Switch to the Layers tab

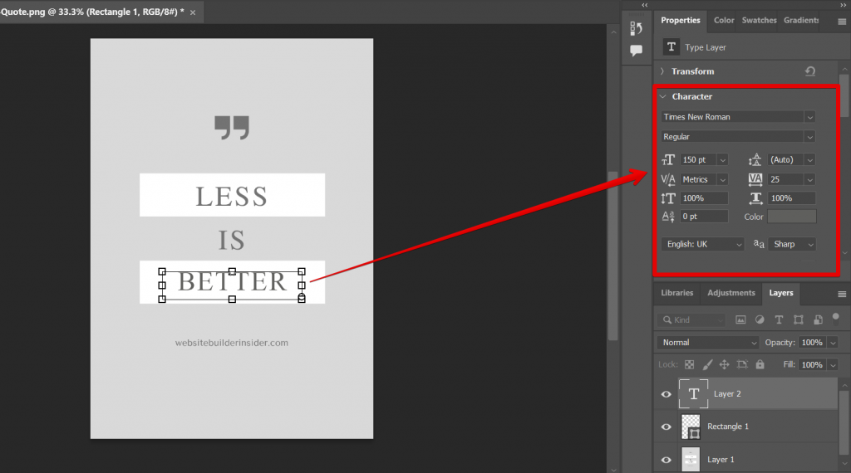[781, 293]
